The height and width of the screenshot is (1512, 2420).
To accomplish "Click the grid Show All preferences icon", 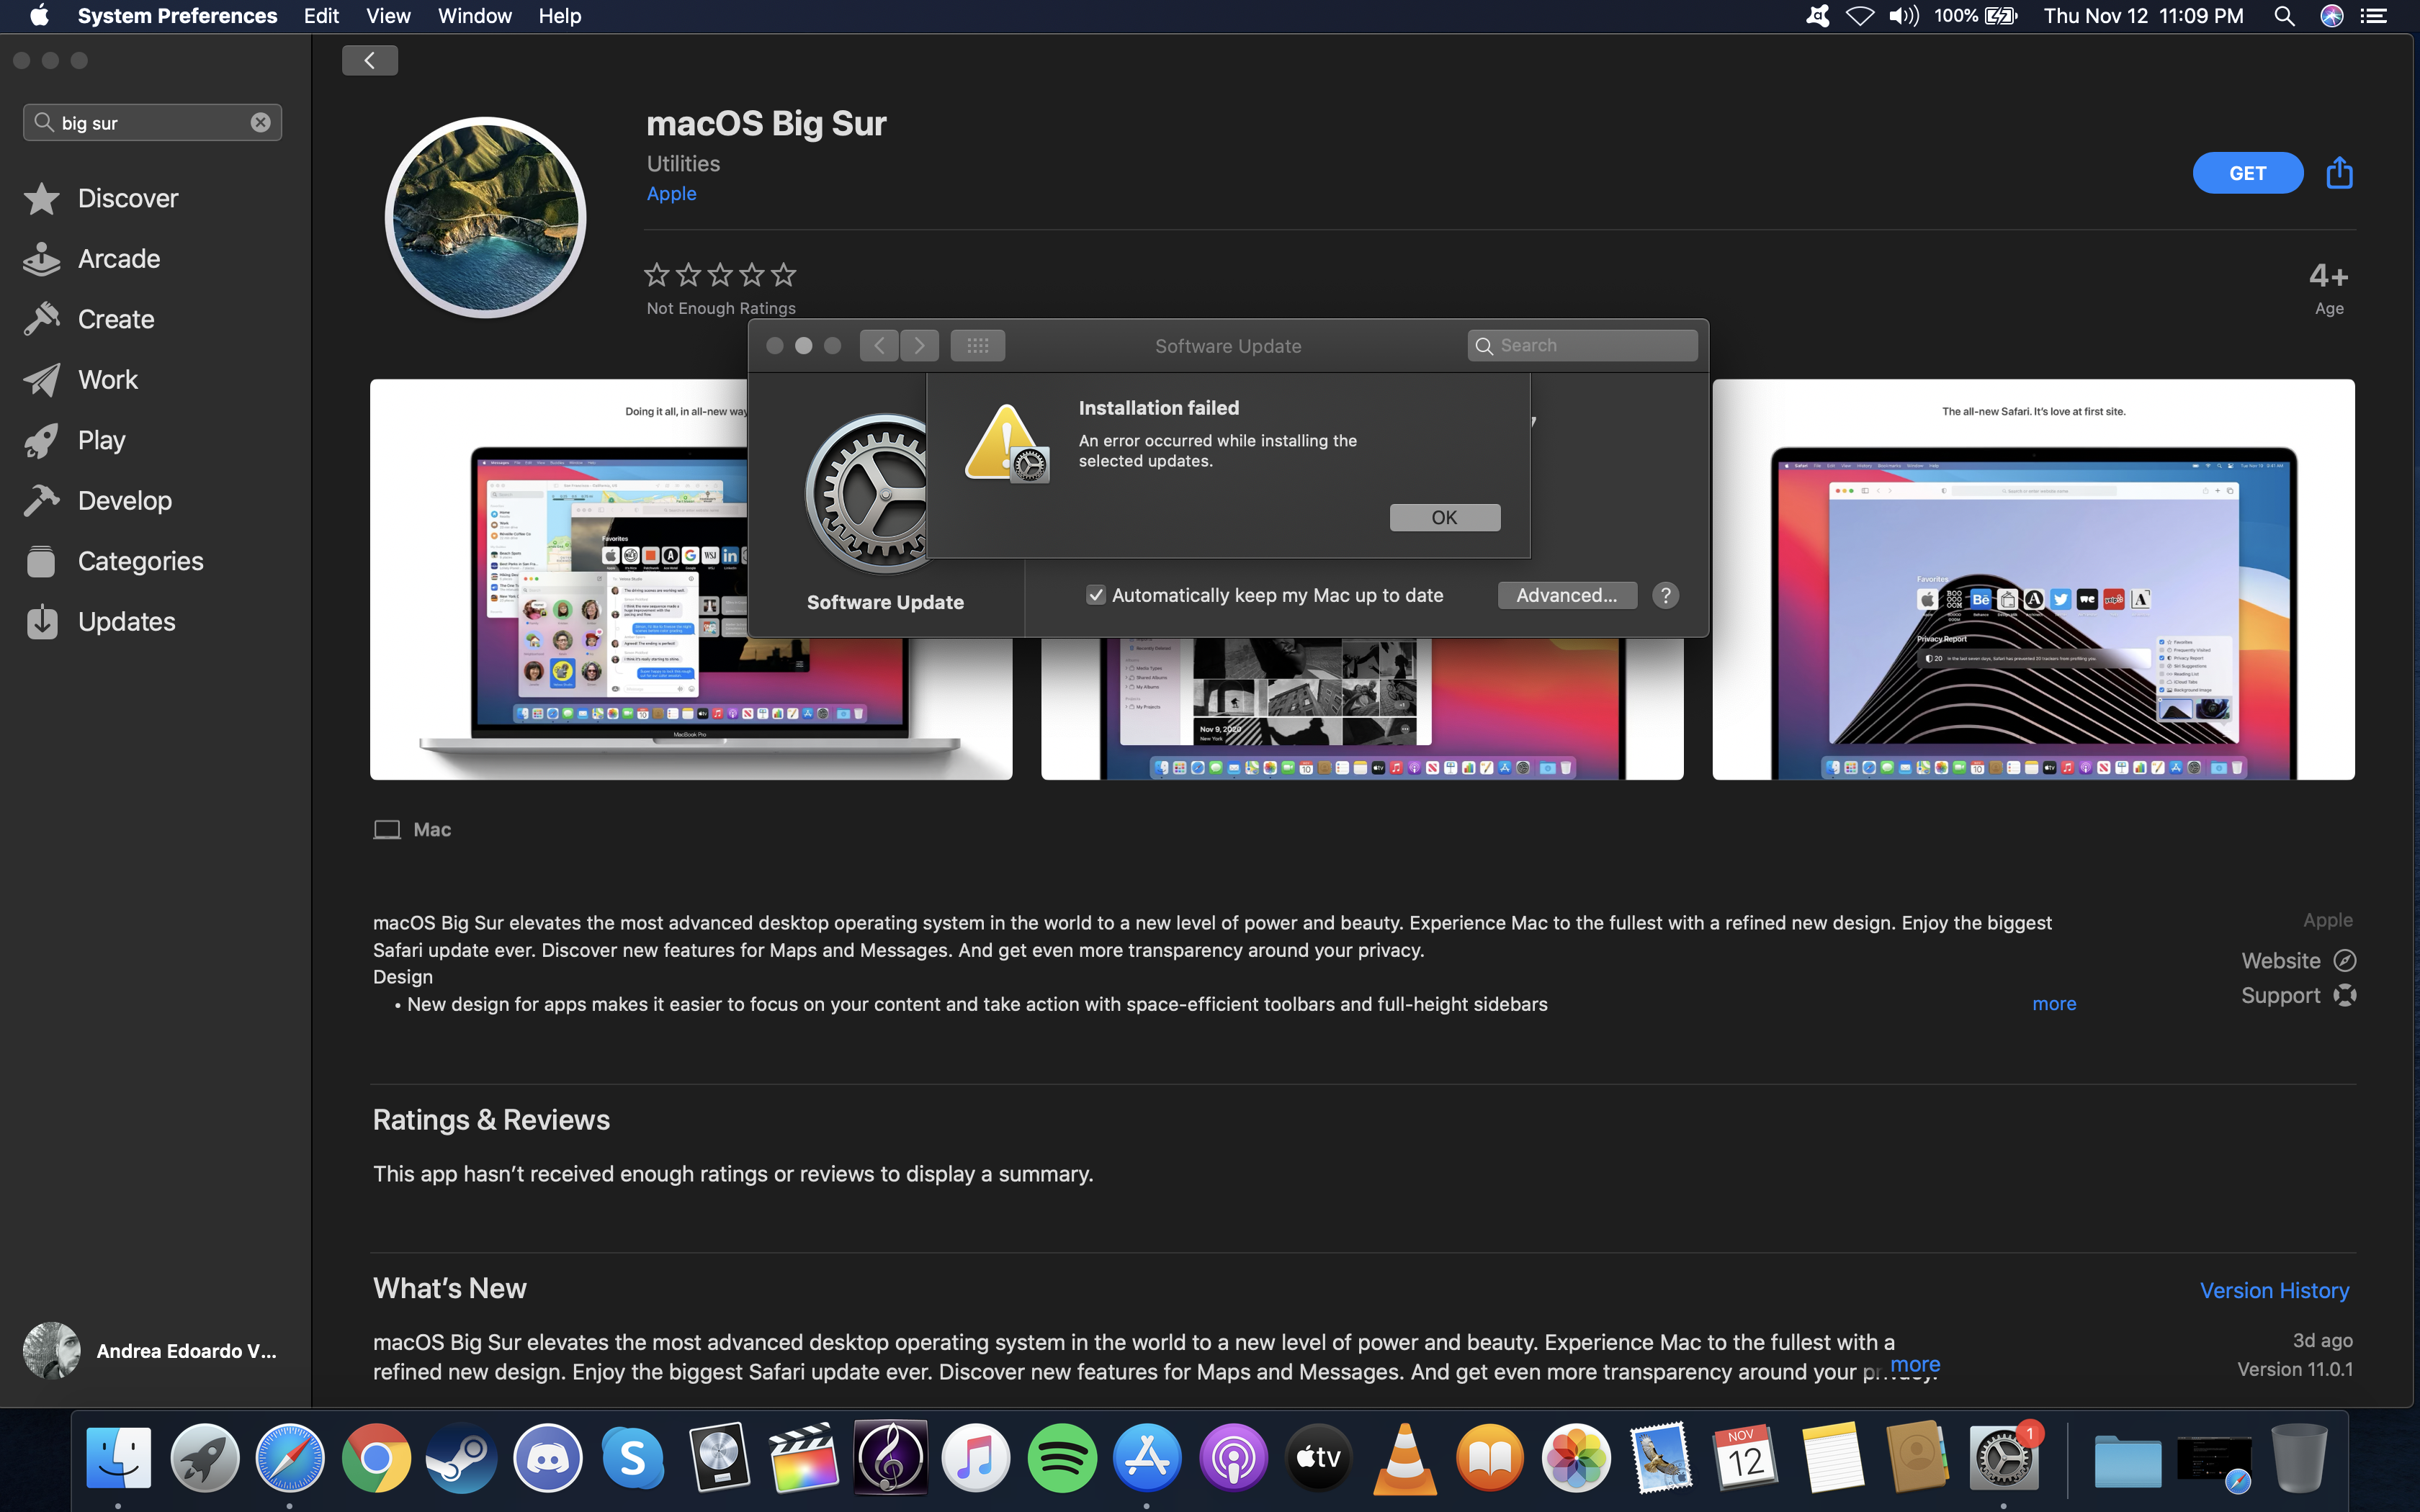I will click(x=977, y=346).
